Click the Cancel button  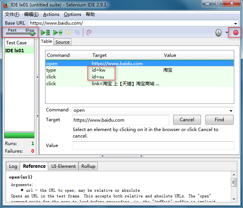(x=187, y=120)
